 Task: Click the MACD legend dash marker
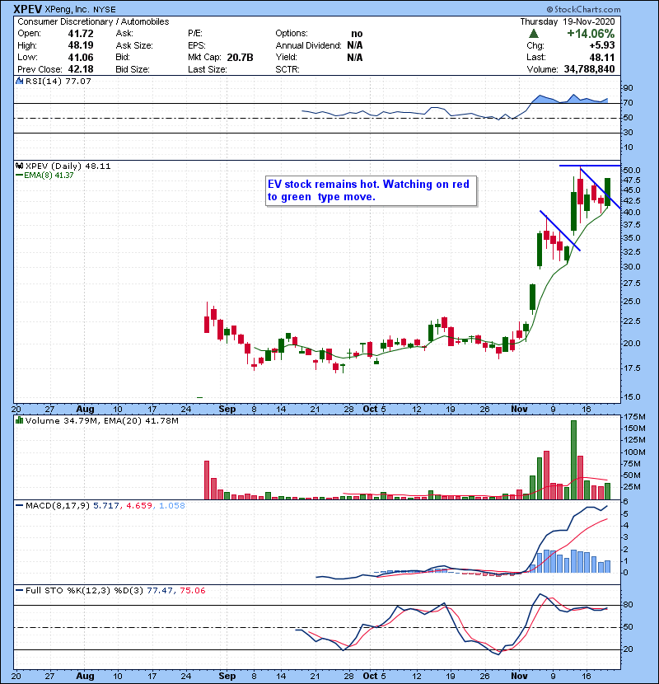19,506
